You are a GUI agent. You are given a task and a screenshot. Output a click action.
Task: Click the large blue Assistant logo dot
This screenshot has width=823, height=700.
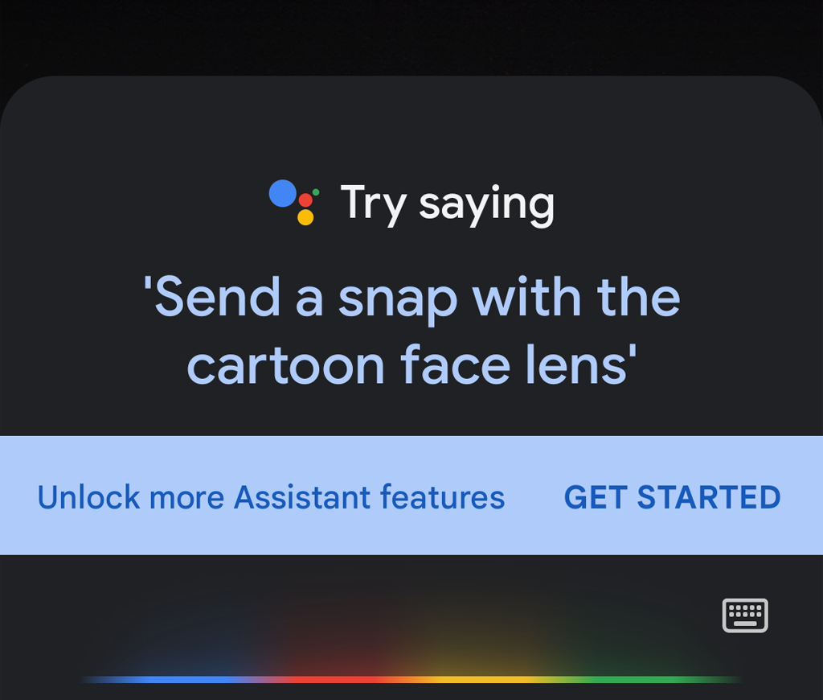point(282,194)
